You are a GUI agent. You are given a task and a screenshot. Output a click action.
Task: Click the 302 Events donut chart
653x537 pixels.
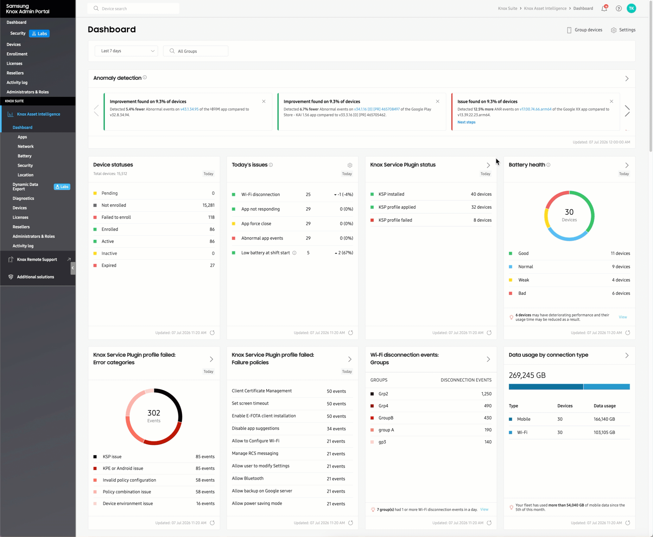coord(154,416)
